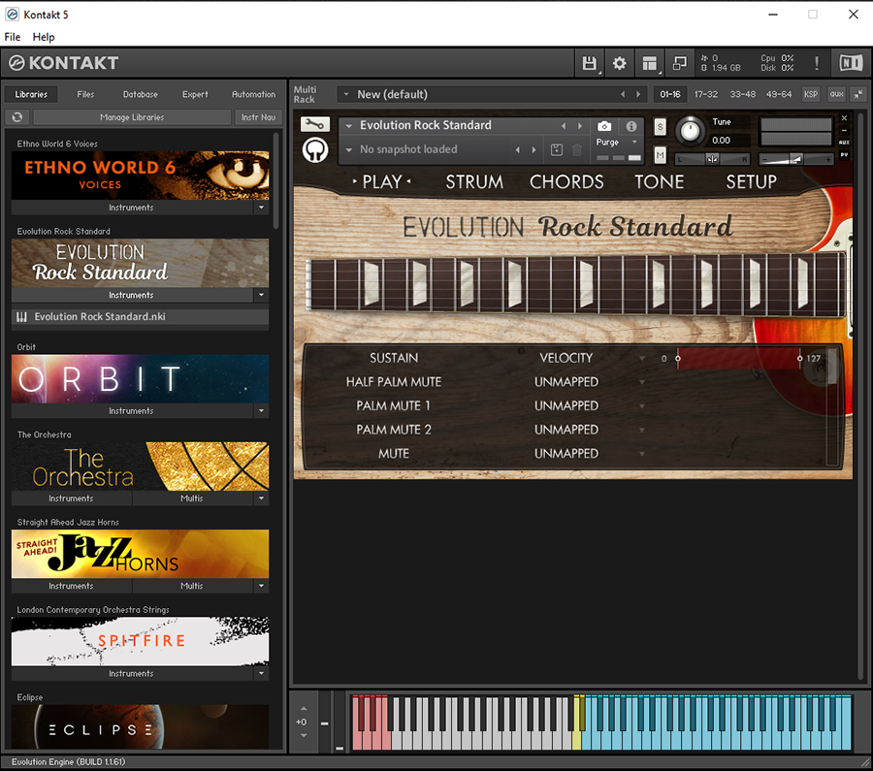Open Jazz Horns Instruments button

click(x=71, y=586)
